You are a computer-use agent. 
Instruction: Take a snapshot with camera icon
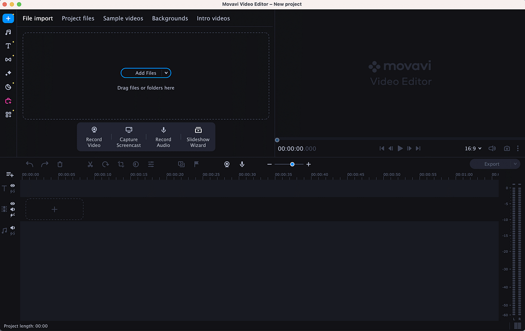507,149
